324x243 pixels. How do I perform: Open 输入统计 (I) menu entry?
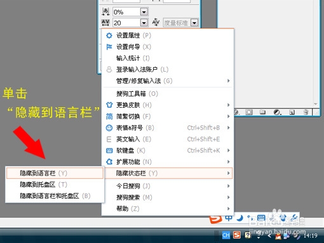click(x=168, y=58)
